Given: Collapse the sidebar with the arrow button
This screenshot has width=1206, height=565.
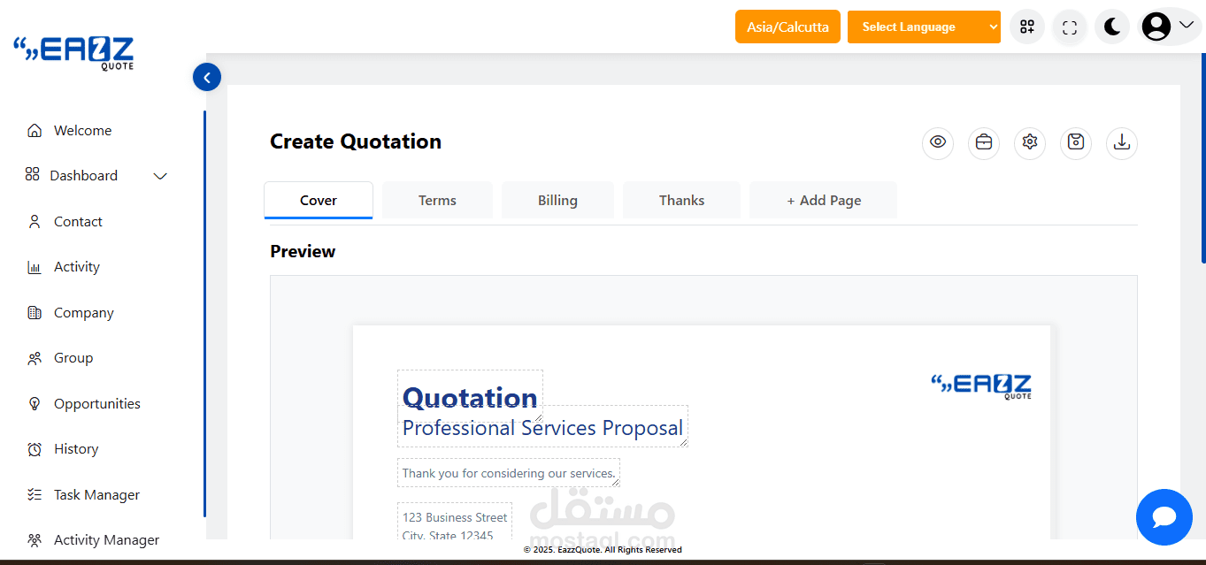Looking at the screenshot, I should [206, 78].
